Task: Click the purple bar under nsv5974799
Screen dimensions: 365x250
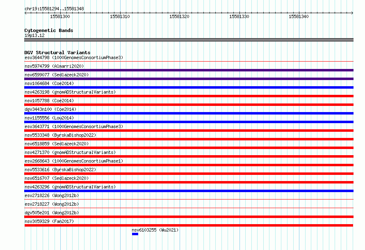Action: 189,70
